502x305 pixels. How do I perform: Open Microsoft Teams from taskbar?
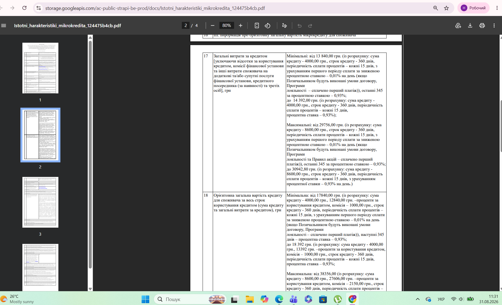(294, 299)
